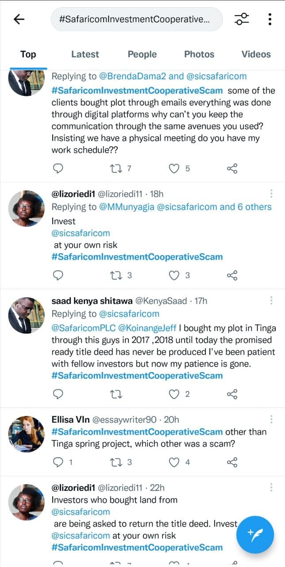Expand options for saad kenya shitawa's tweet
The width and height of the screenshot is (285, 567).
(271, 301)
